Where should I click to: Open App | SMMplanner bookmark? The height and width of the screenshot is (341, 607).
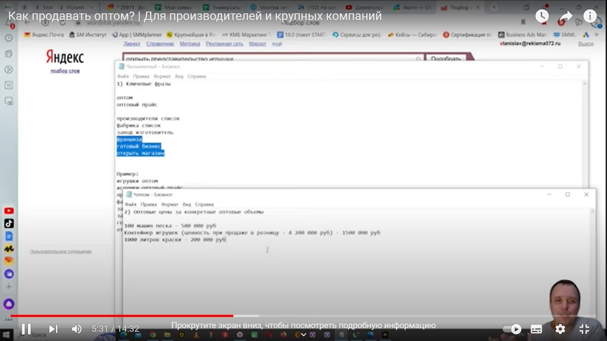pos(136,35)
